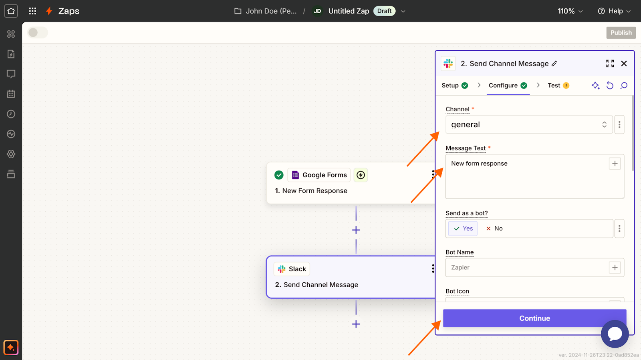
Task: Open the Channel dropdown showing general
Action: point(529,124)
